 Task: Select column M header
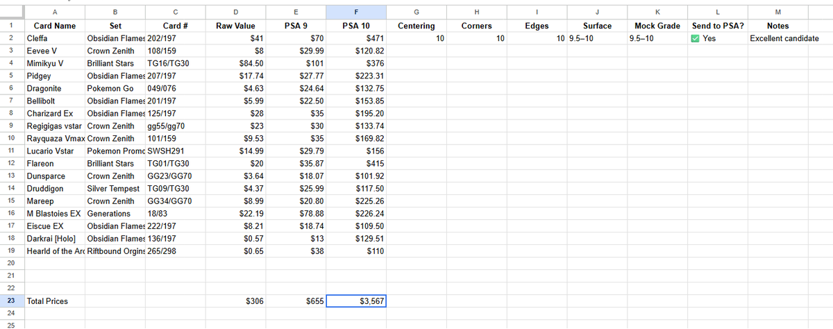777,11
